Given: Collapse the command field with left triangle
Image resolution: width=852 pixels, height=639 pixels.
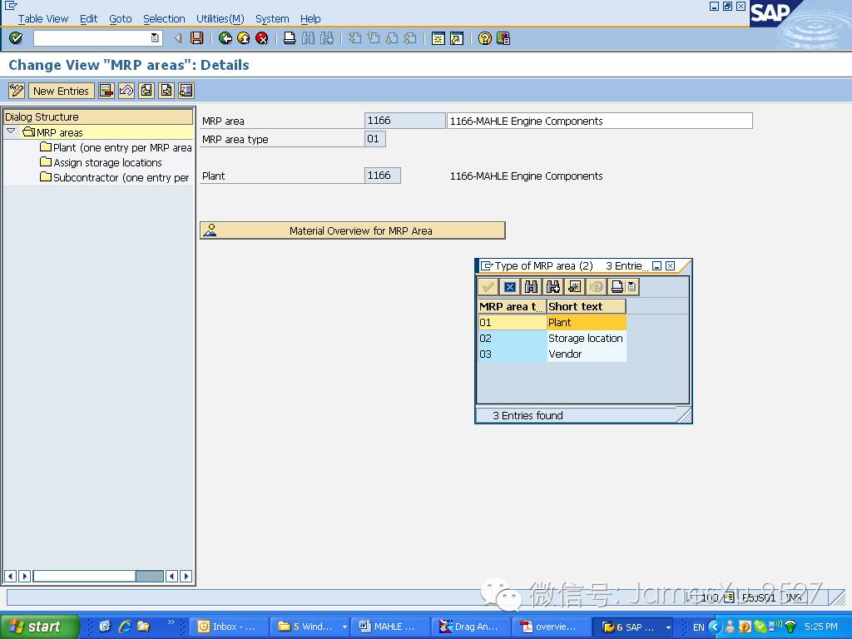Looking at the screenshot, I should (178, 38).
